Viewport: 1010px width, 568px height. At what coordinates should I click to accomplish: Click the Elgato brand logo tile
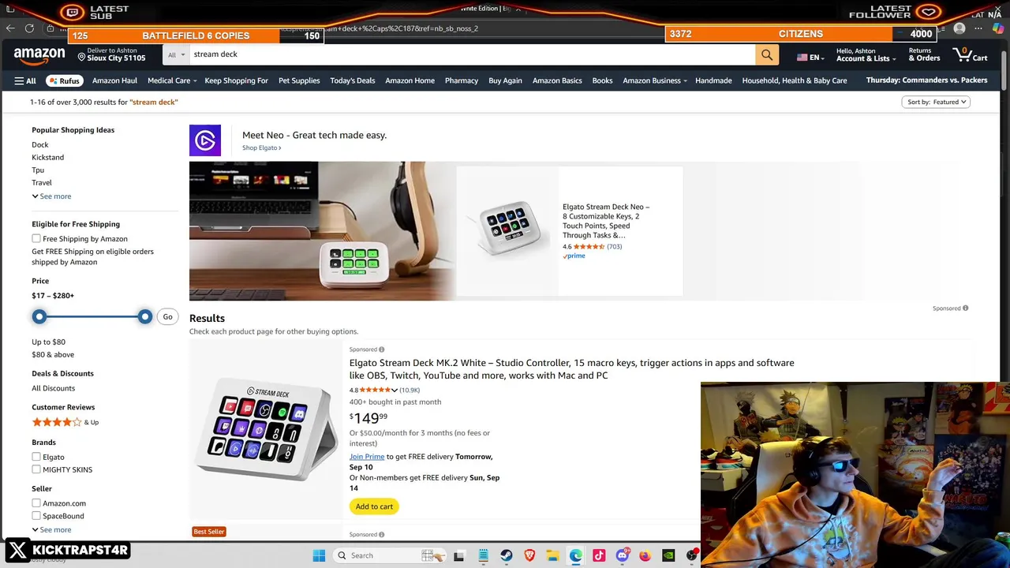[x=205, y=140]
